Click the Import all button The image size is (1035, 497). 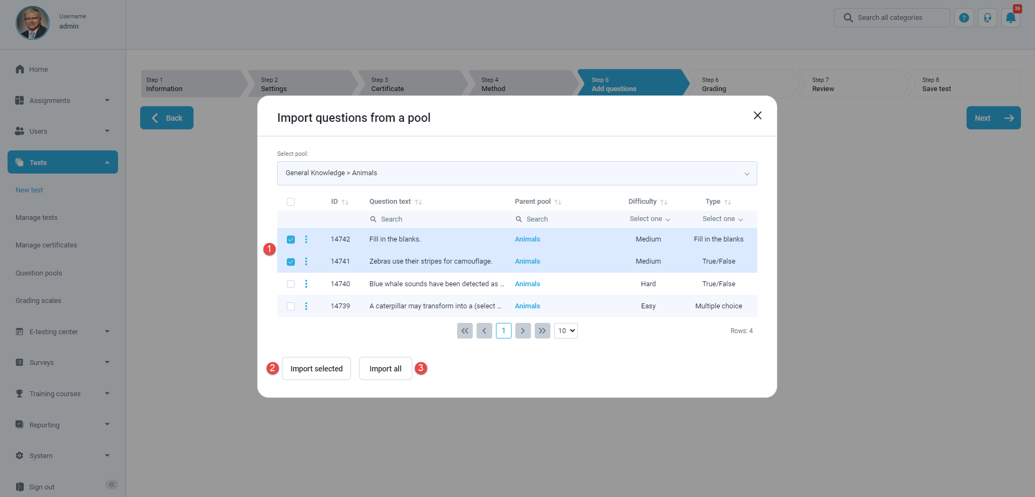click(x=385, y=369)
